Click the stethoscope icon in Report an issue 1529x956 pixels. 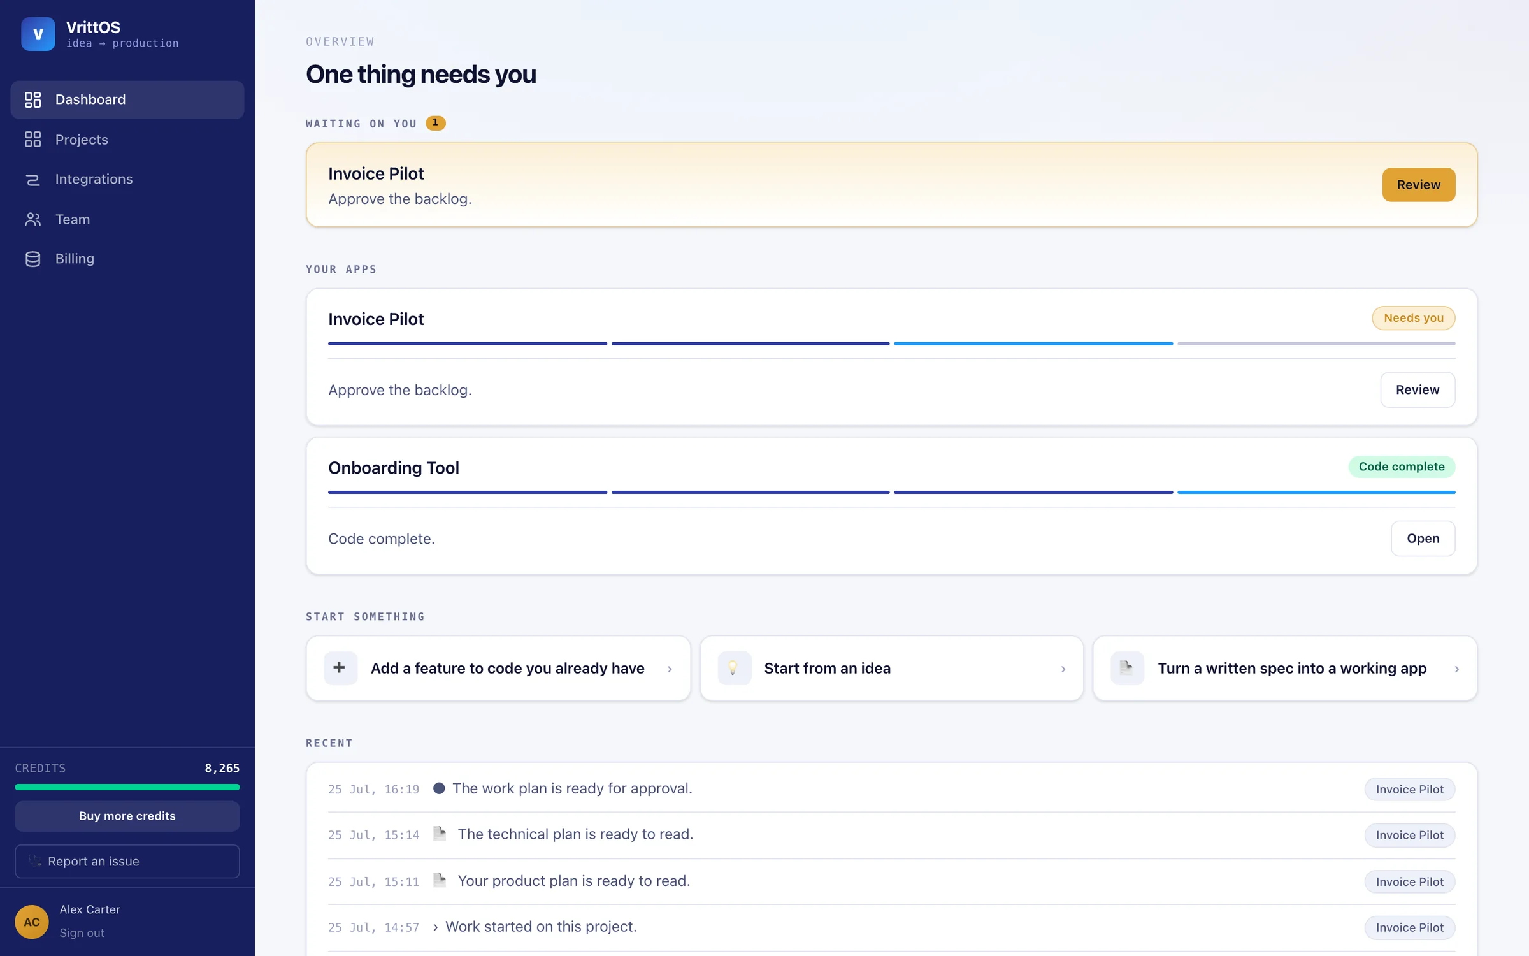[x=35, y=861]
